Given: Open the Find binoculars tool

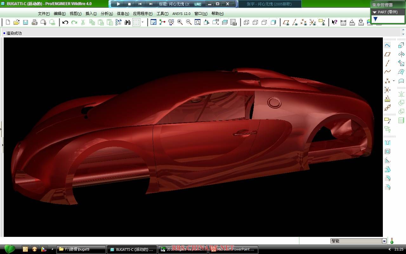Looking at the screenshot, I should 128,22.
